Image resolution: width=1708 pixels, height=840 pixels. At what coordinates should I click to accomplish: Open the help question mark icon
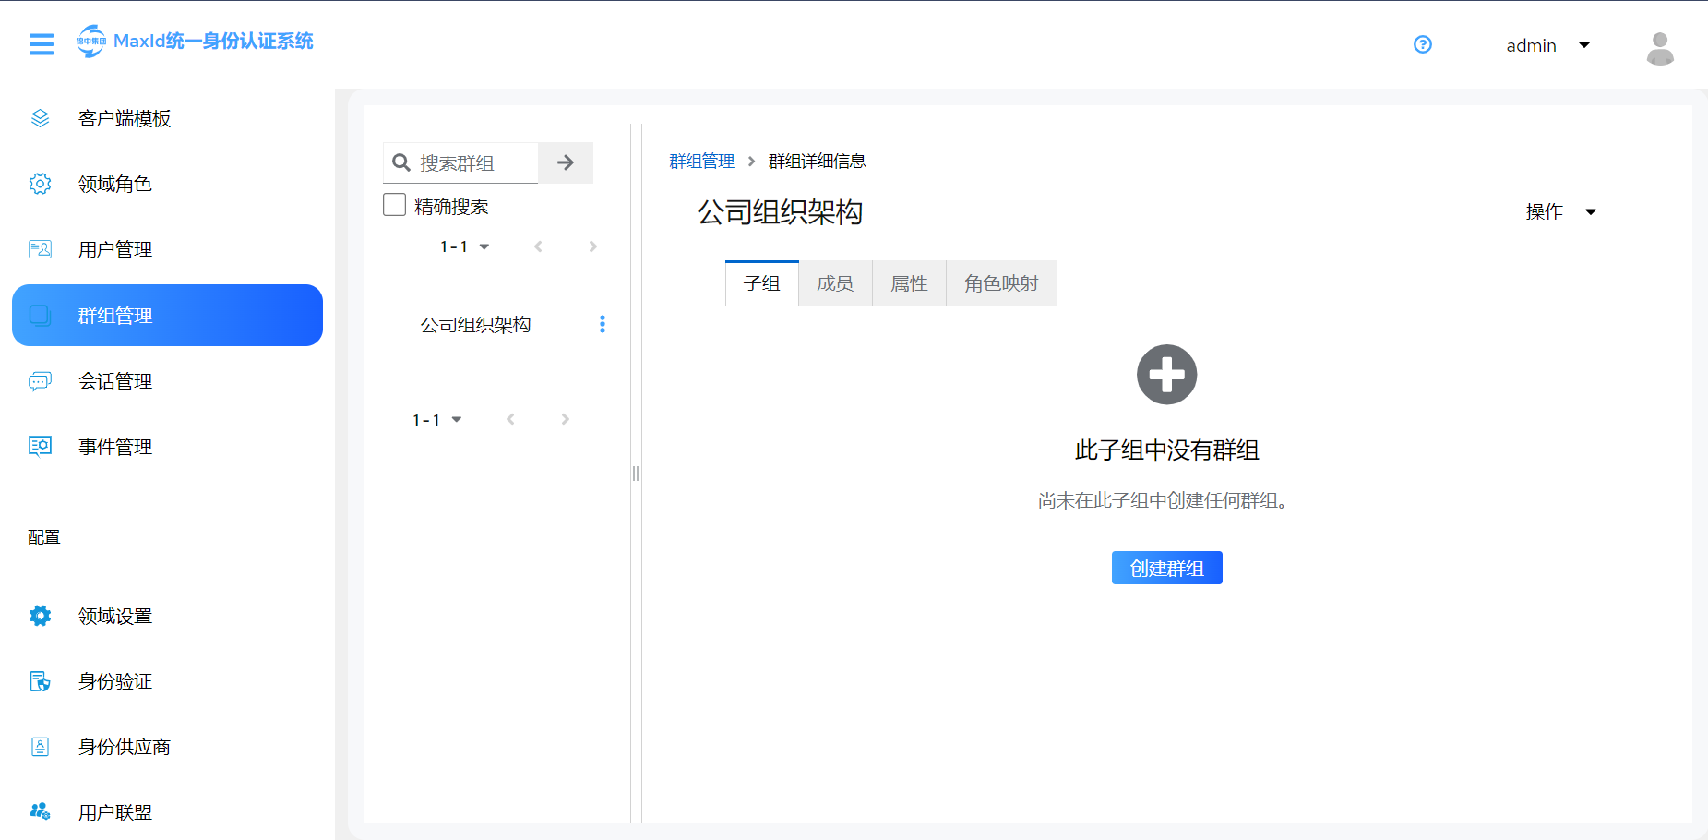click(x=1423, y=44)
